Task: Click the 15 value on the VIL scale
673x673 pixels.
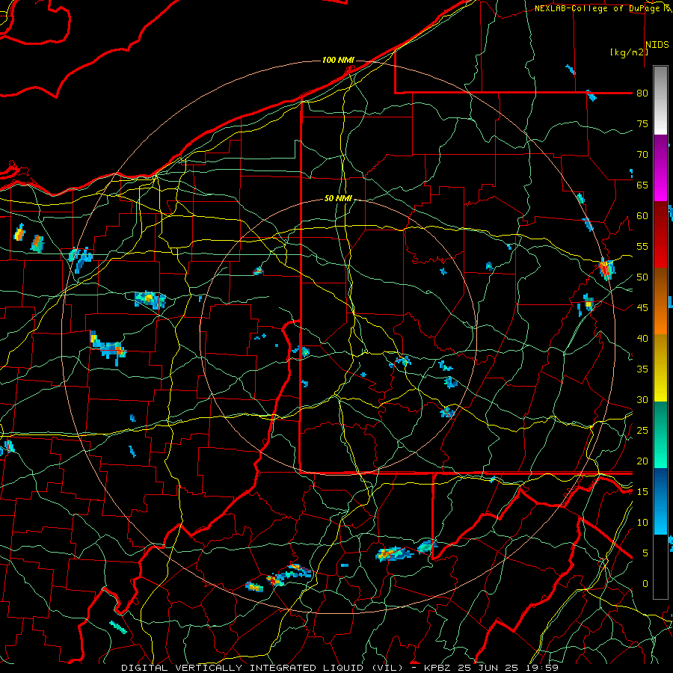Action: pos(642,492)
